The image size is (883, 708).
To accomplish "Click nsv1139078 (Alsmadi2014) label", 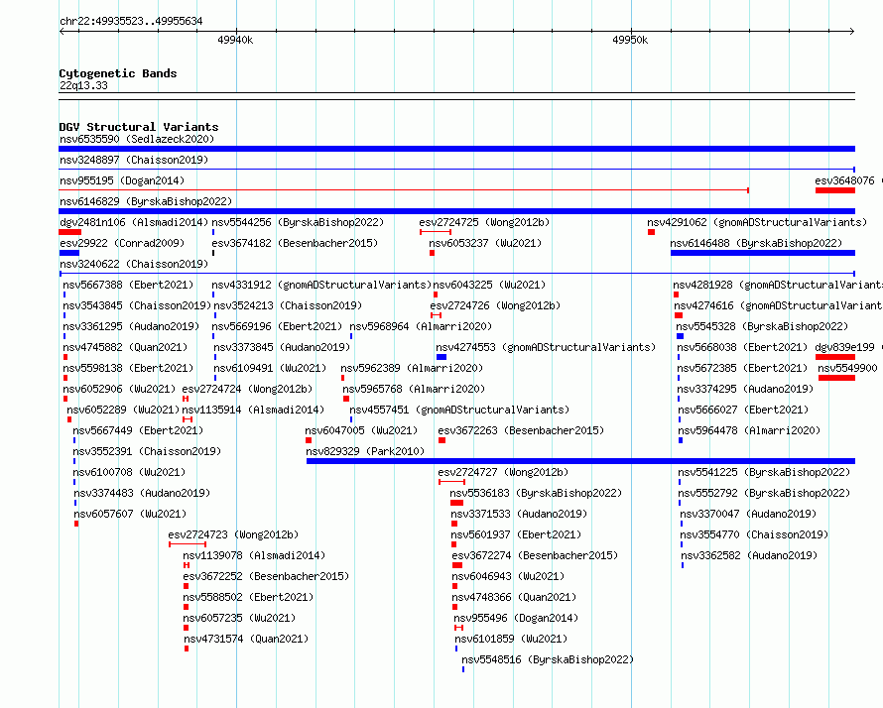I will (254, 555).
